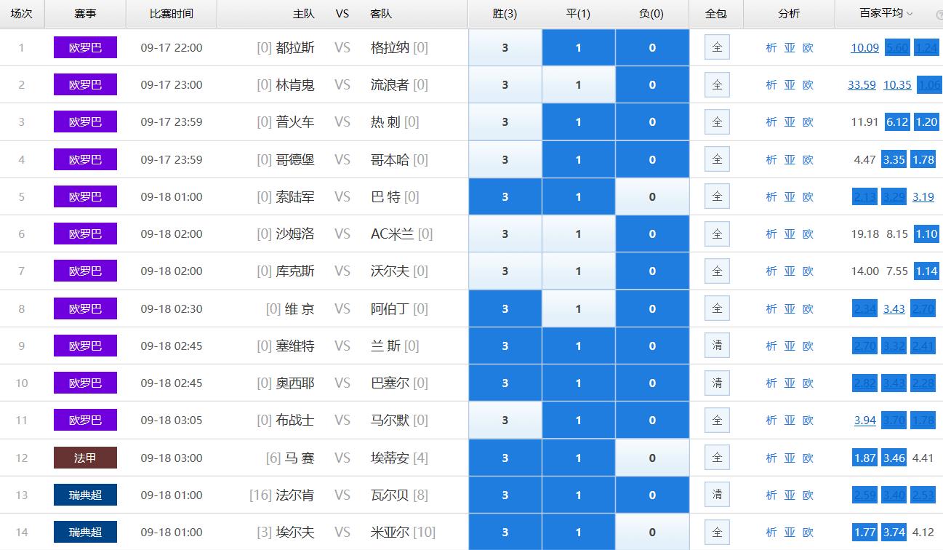Select draw (1) in 林肯鬼 row
The width and height of the screenshot is (943, 550).
coord(579,84)
